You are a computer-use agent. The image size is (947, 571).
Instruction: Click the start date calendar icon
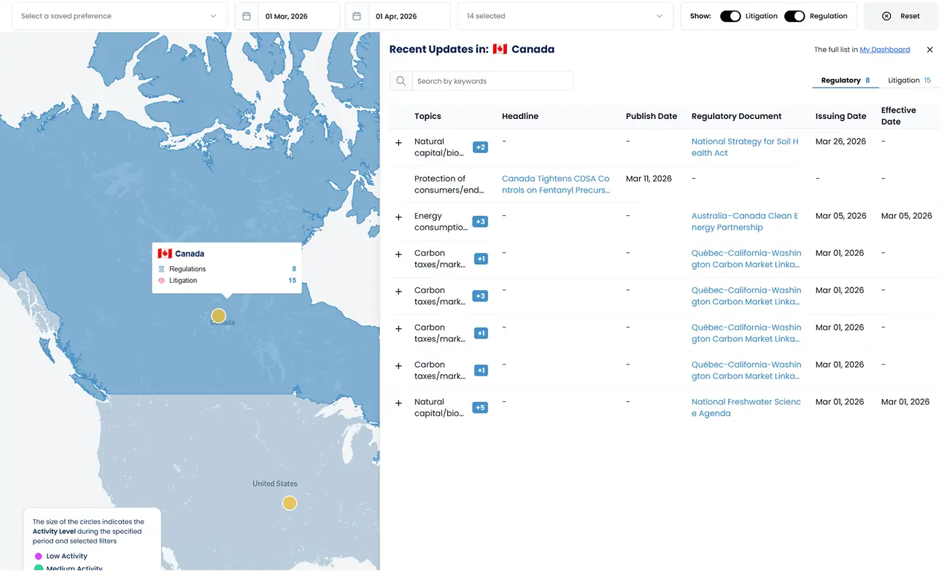coord(247,16)
